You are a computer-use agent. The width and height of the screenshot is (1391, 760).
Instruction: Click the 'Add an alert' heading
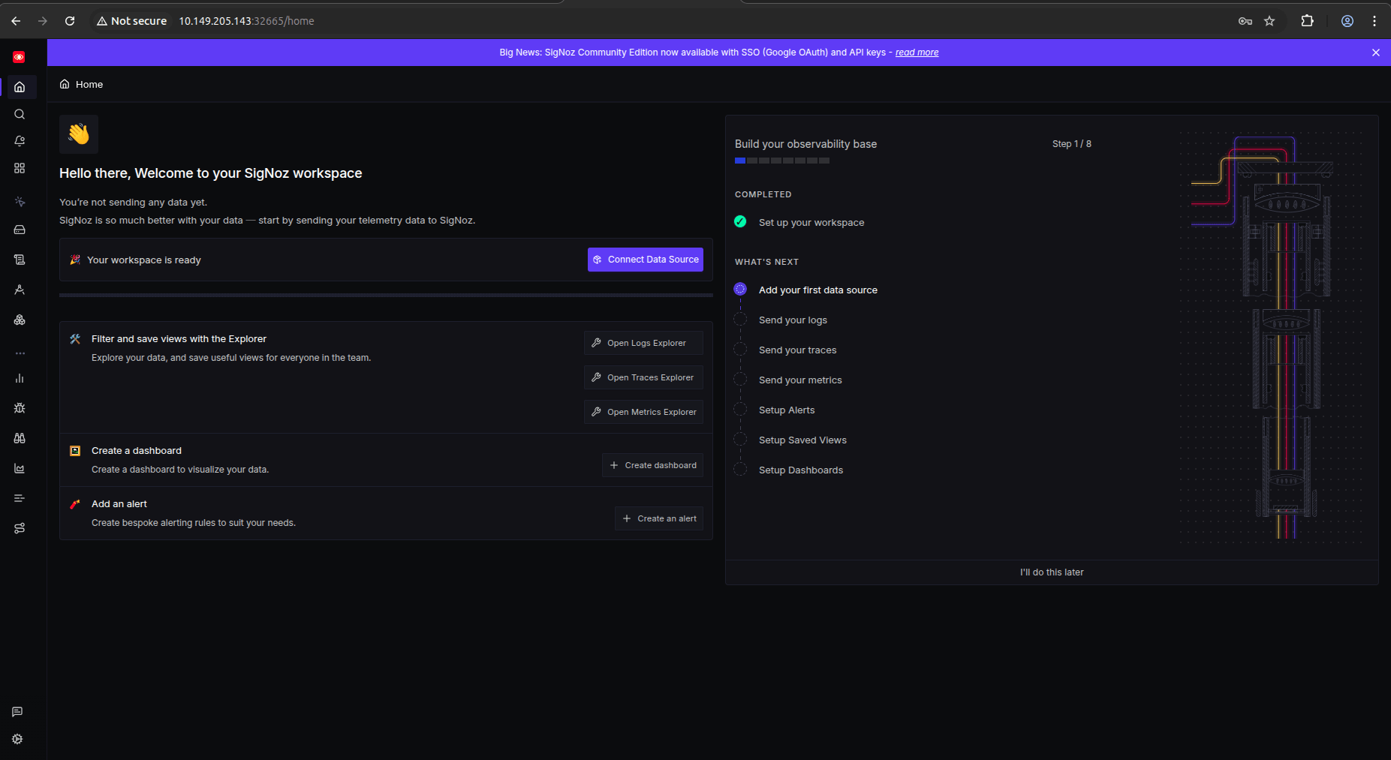[119, 504]
